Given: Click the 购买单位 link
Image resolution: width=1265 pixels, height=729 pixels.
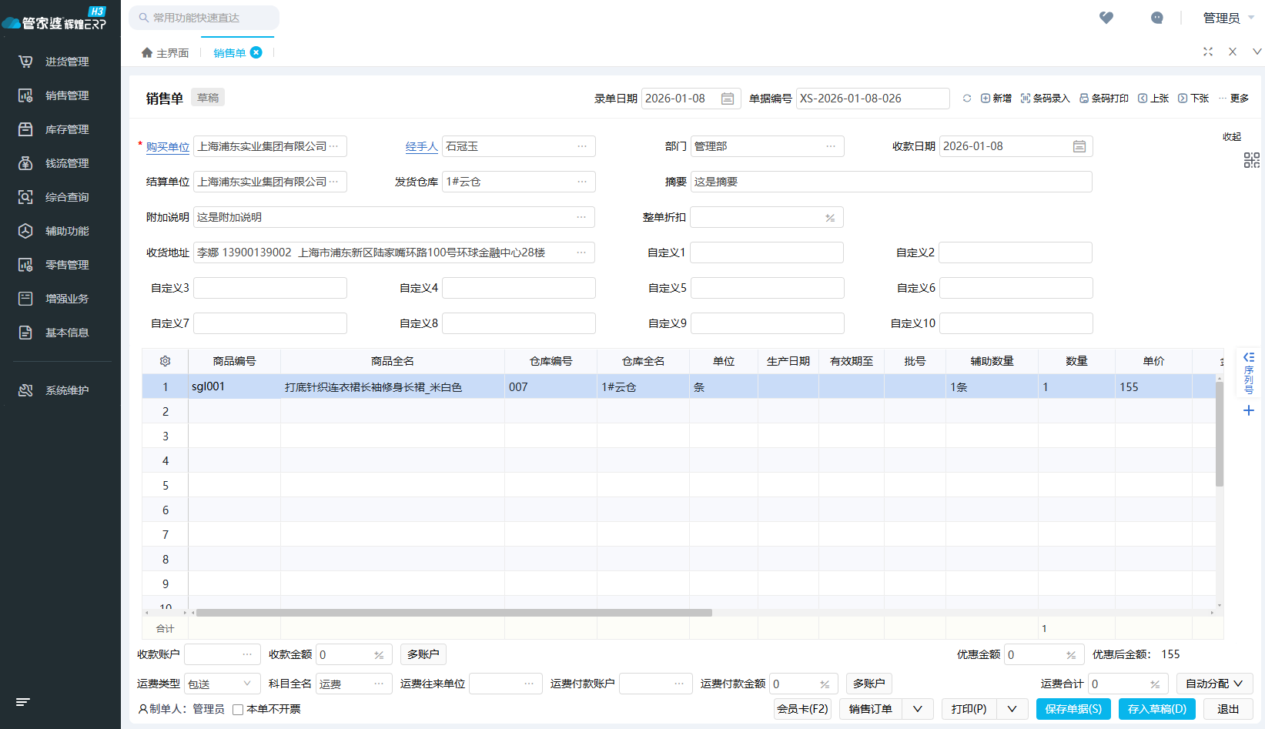Looking at the screenshot, I should coord(168,147).
